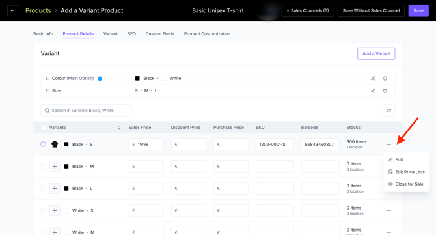This screenshot has width=436, height=235.
Task: Grab the Size option drag handle
Action: 47,90
